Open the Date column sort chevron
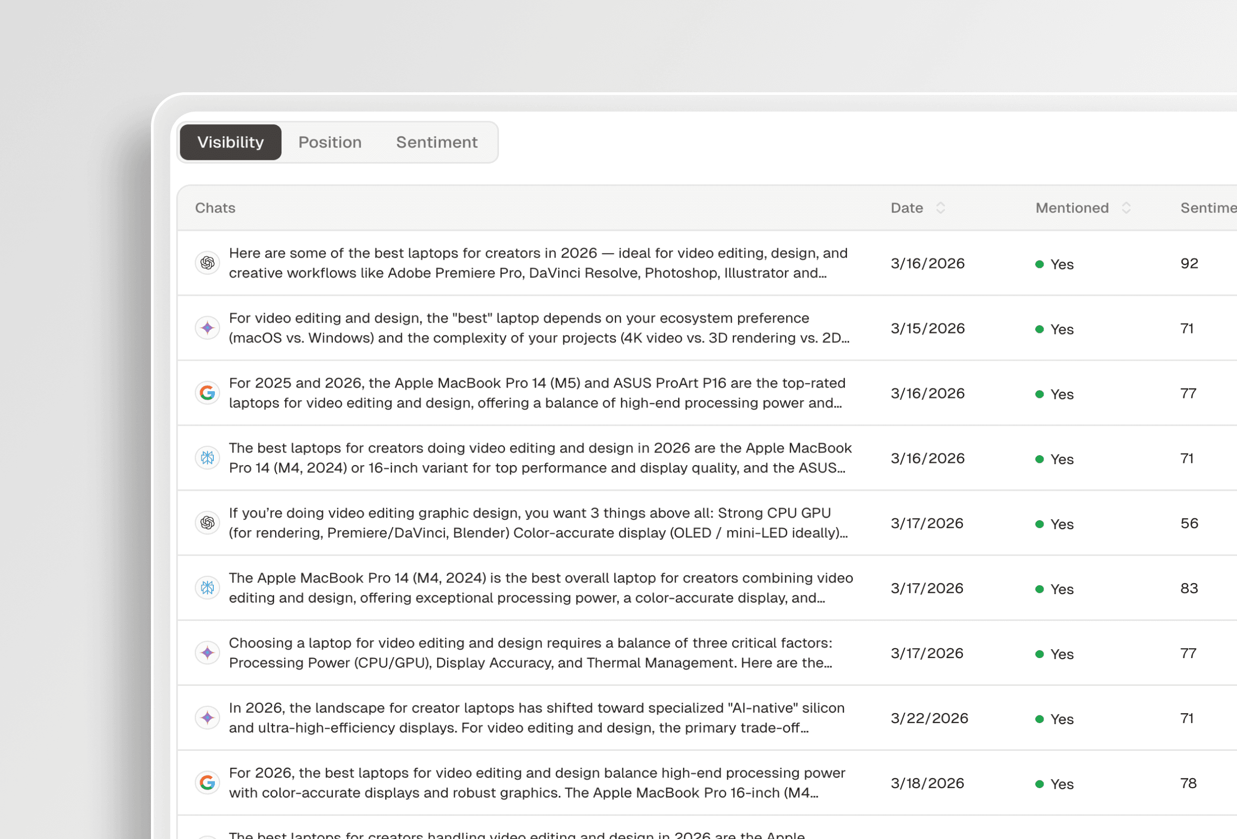 click(941, 208)
